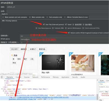Switch to the Memory DevTools tab
Screen dimensions: 109x101
[56, 77]
